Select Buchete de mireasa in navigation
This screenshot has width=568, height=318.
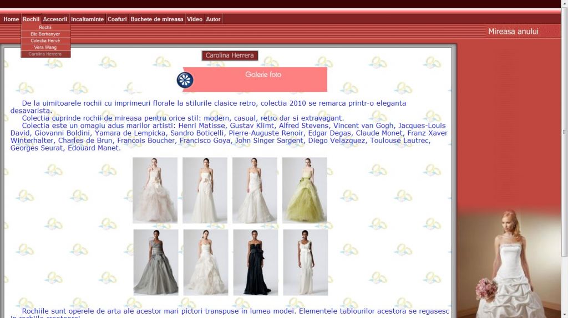pos(156,19)
